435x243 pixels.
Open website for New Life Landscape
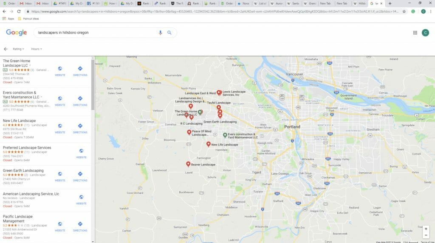pyautogui.click(x=60, y=128)
